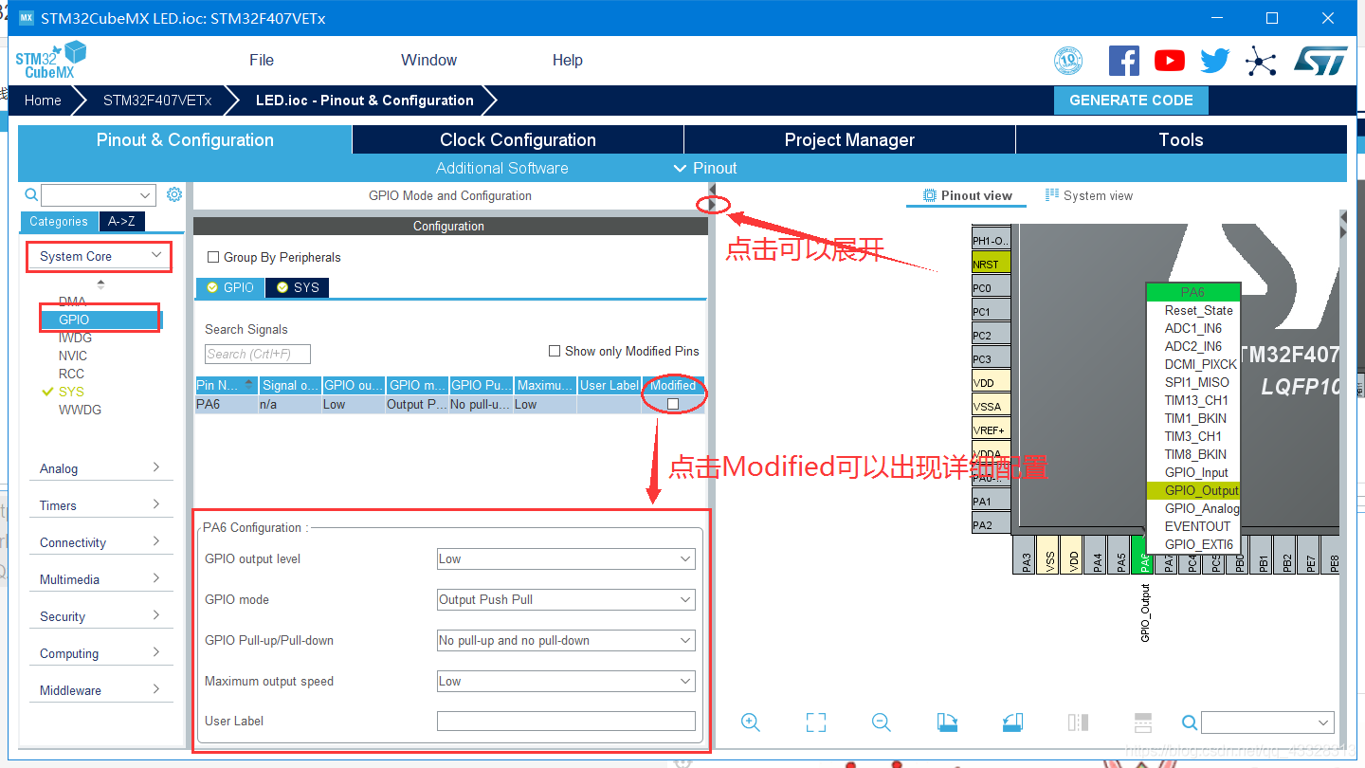Open the Pinout dropdown menu
This screenshot has width=1365, height=768.
[x=705, y=168]
